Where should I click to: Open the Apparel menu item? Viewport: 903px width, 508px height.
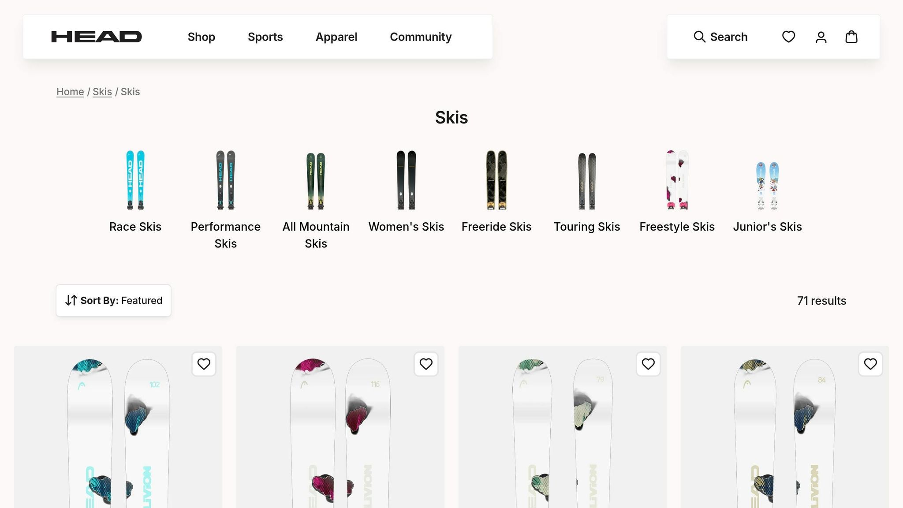(336, 37)
